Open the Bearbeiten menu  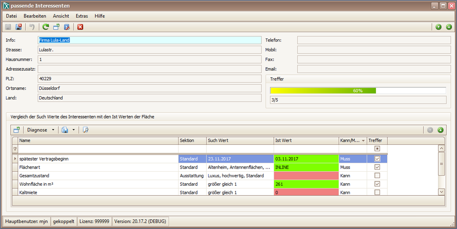click(35, 16)
